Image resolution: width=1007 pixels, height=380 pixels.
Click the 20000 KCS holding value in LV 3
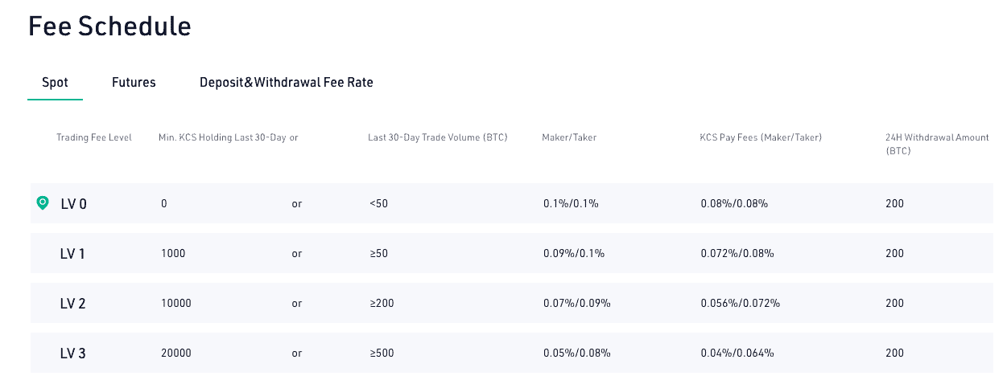tap(176, 353)
